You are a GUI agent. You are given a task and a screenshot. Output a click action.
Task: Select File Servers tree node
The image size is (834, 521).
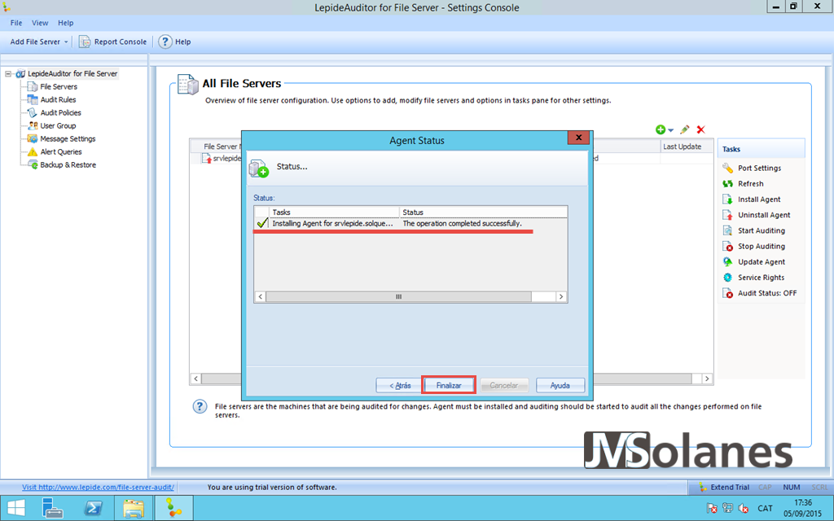(59, 86)
